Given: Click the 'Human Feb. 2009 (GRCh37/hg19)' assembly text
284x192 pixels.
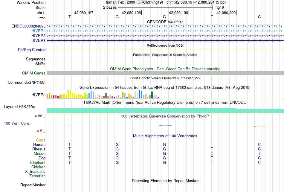Looking at the screenshot, I should [134, 2].
